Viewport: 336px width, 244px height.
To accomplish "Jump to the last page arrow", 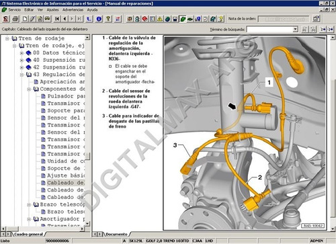I will pyautogui.click(x=79, y=19).
